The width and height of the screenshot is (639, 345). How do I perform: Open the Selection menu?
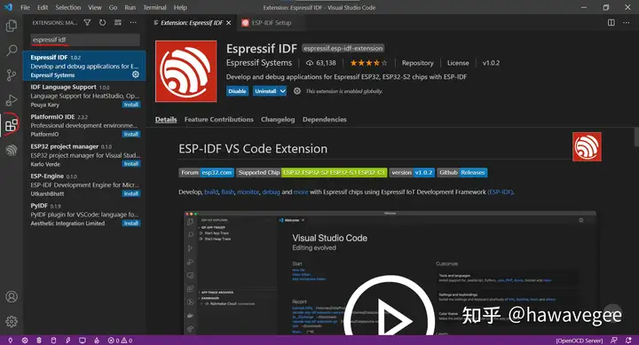click(68, 7)
